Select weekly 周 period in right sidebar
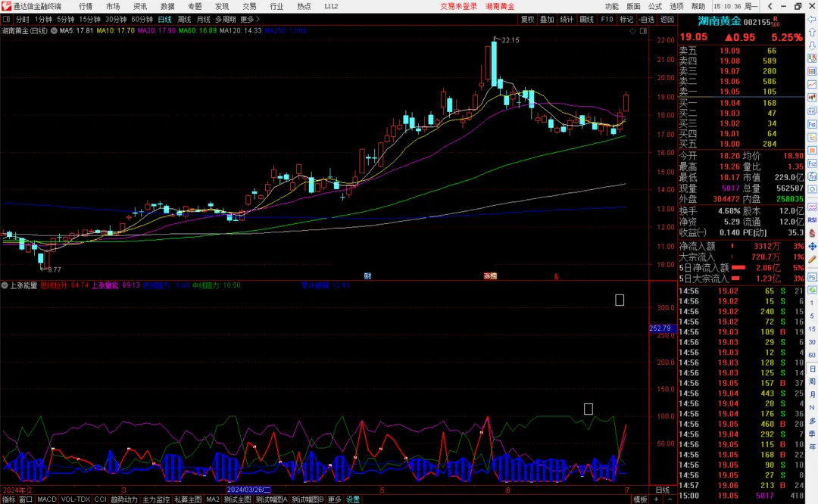Image resolution: width=818 pixels, height=504 pixels. [812, 381]
